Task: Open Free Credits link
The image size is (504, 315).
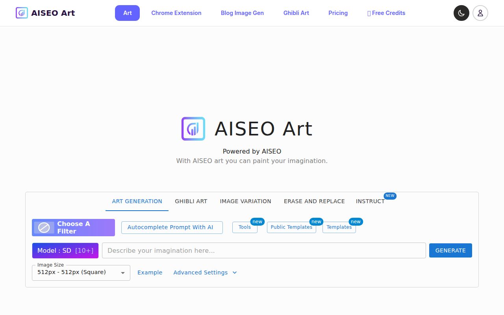Action: pos(386,13)
